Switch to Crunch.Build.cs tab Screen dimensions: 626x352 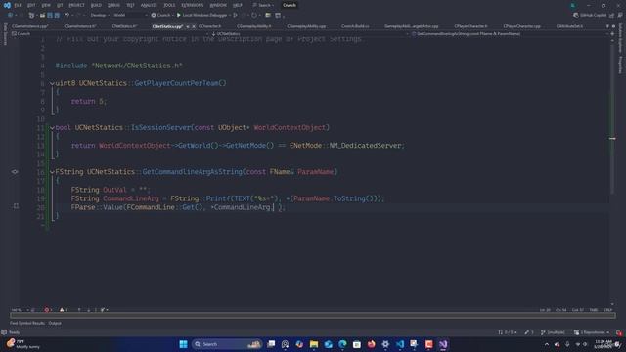tap(355, 26)
